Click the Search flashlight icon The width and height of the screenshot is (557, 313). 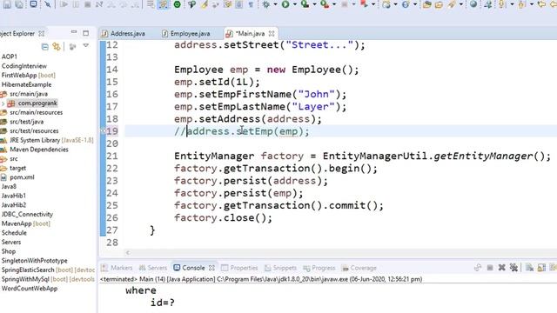[453, 4]
